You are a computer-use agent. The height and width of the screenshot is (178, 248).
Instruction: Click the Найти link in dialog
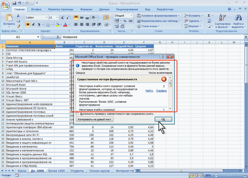[x=149, y=91]
